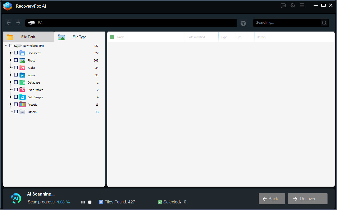Select the Audio category checkbox

point(16,67)
